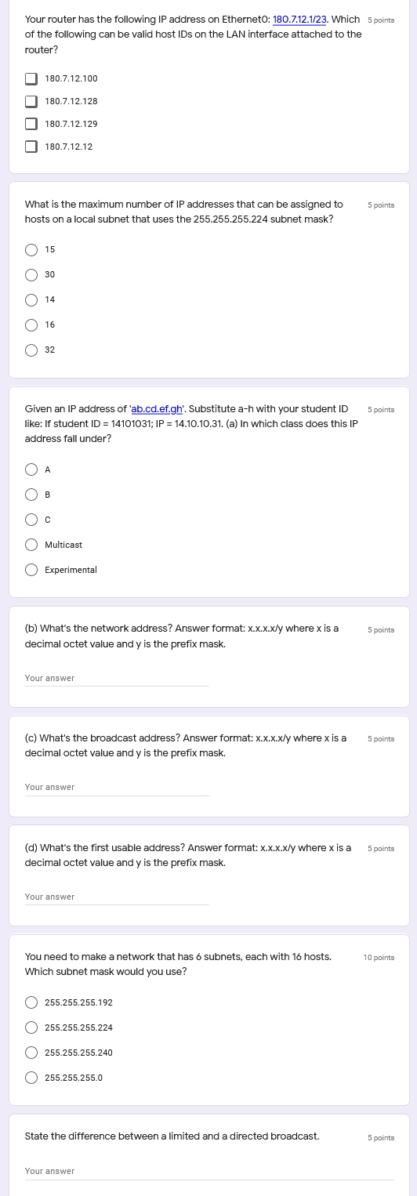Click the first usable address answer field
Viewport: 417px width, 1196px height.
coord(117,897)
